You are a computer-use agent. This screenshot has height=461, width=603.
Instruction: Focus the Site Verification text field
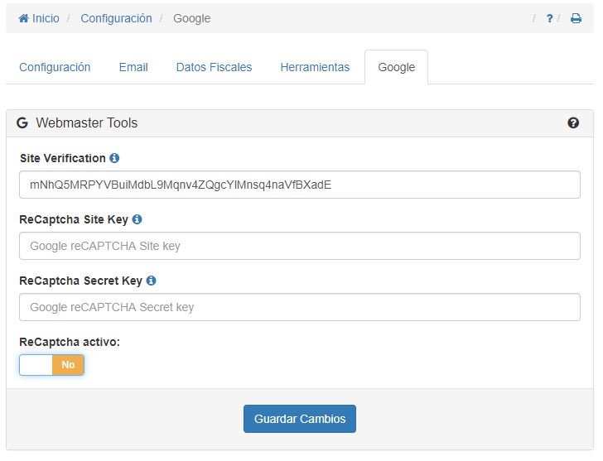(299, 185)
